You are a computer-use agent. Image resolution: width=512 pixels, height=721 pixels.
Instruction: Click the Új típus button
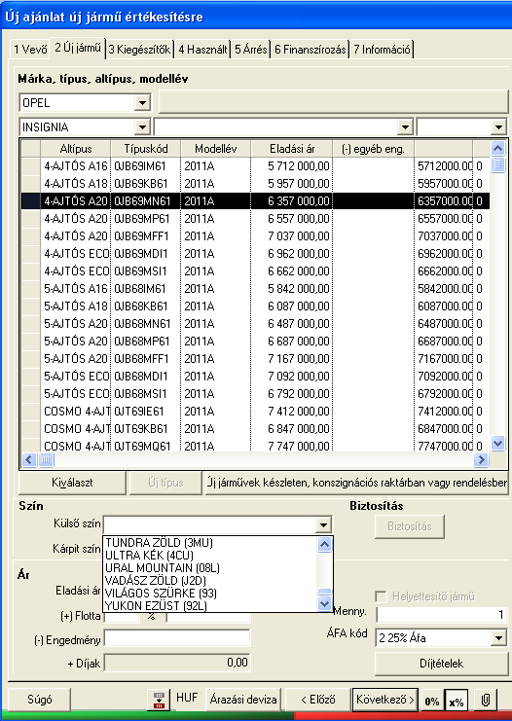point(165,483)
